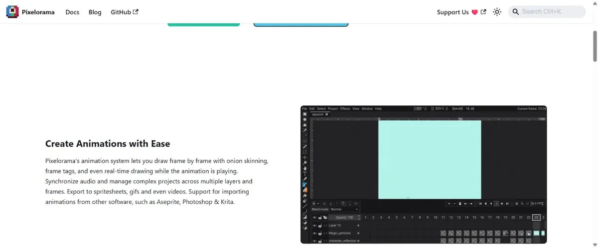Play the animation forward

(x=502, y=204)
